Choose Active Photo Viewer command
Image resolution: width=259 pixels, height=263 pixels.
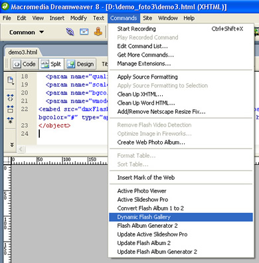coord(181,191)
